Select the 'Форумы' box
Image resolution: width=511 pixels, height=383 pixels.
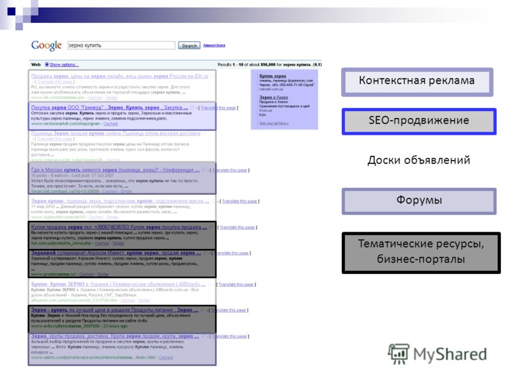point(419,201)
